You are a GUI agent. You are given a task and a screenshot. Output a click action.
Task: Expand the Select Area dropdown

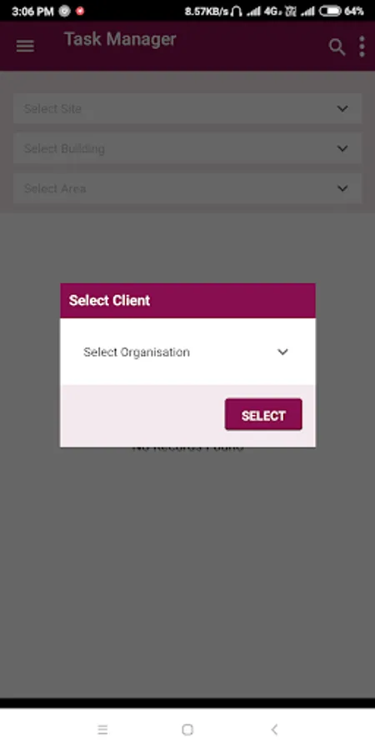(187, 188)
